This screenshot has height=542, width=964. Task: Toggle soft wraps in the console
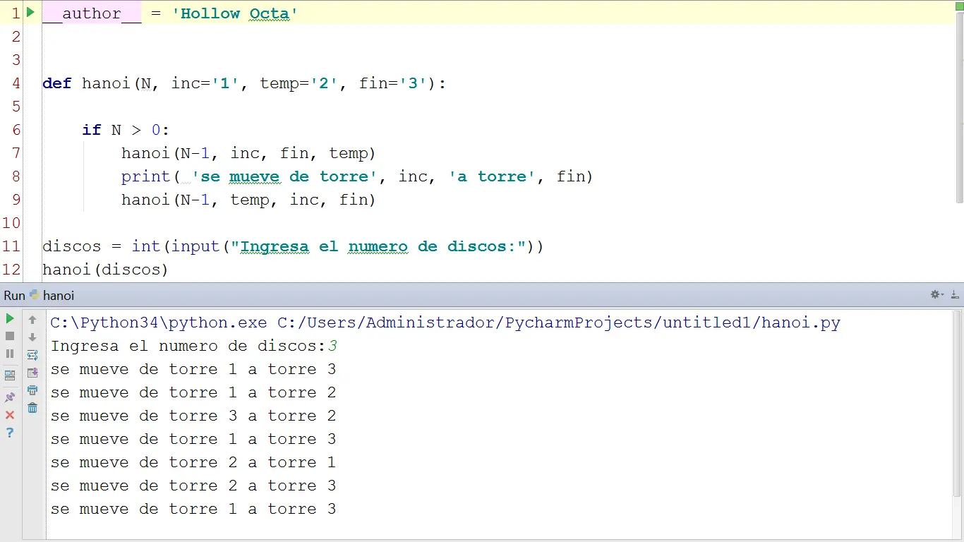[x=32, y=355]
